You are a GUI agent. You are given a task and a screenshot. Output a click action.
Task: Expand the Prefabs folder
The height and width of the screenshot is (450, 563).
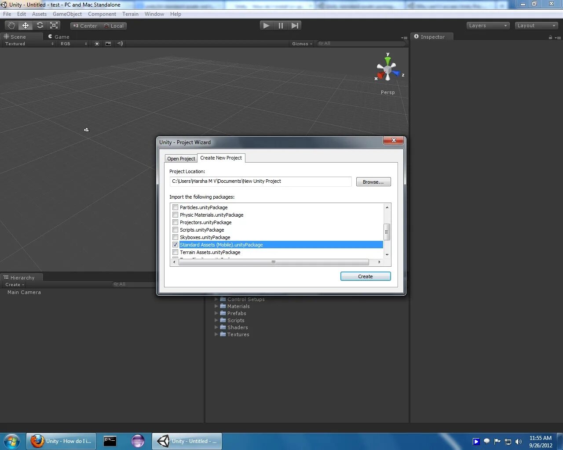216,313
